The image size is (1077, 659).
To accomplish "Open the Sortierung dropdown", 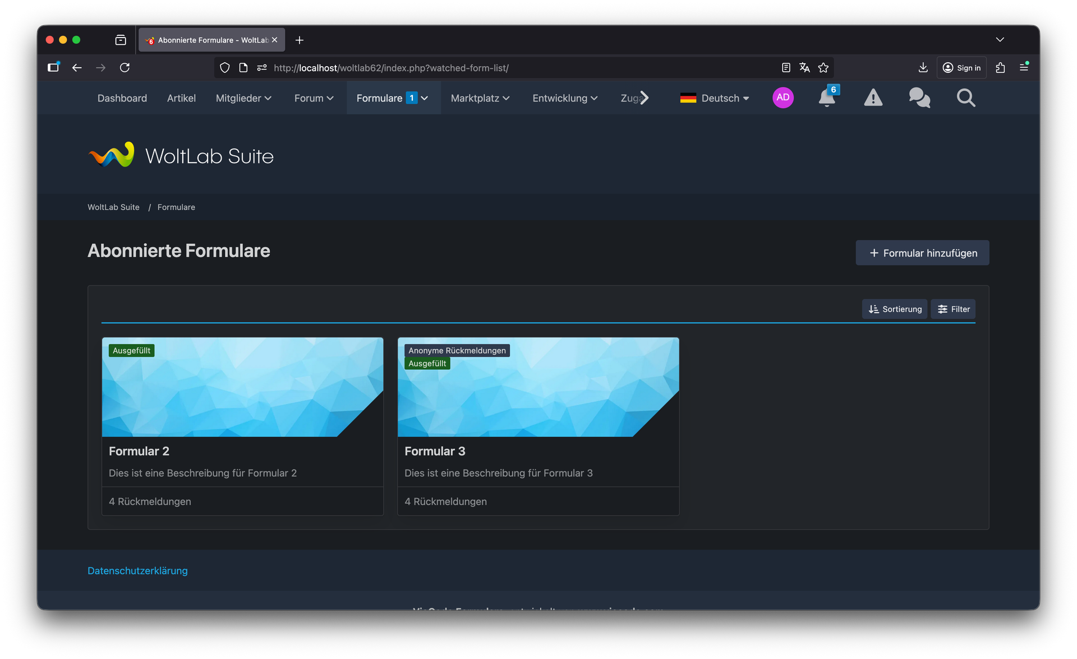I will tap(894, 309).
